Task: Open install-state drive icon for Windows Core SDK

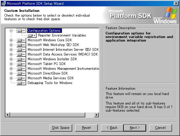Action: [x=21, y=40]
